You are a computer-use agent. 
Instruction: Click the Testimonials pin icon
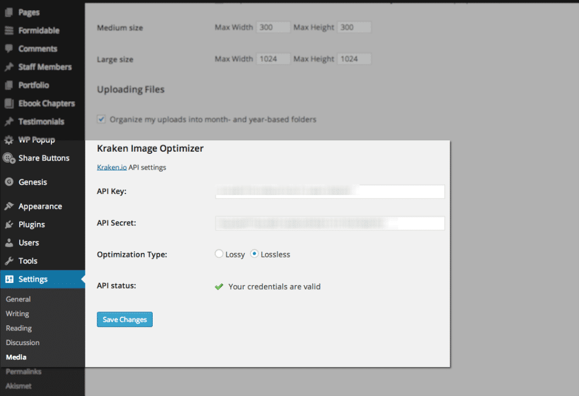point(9,122)
